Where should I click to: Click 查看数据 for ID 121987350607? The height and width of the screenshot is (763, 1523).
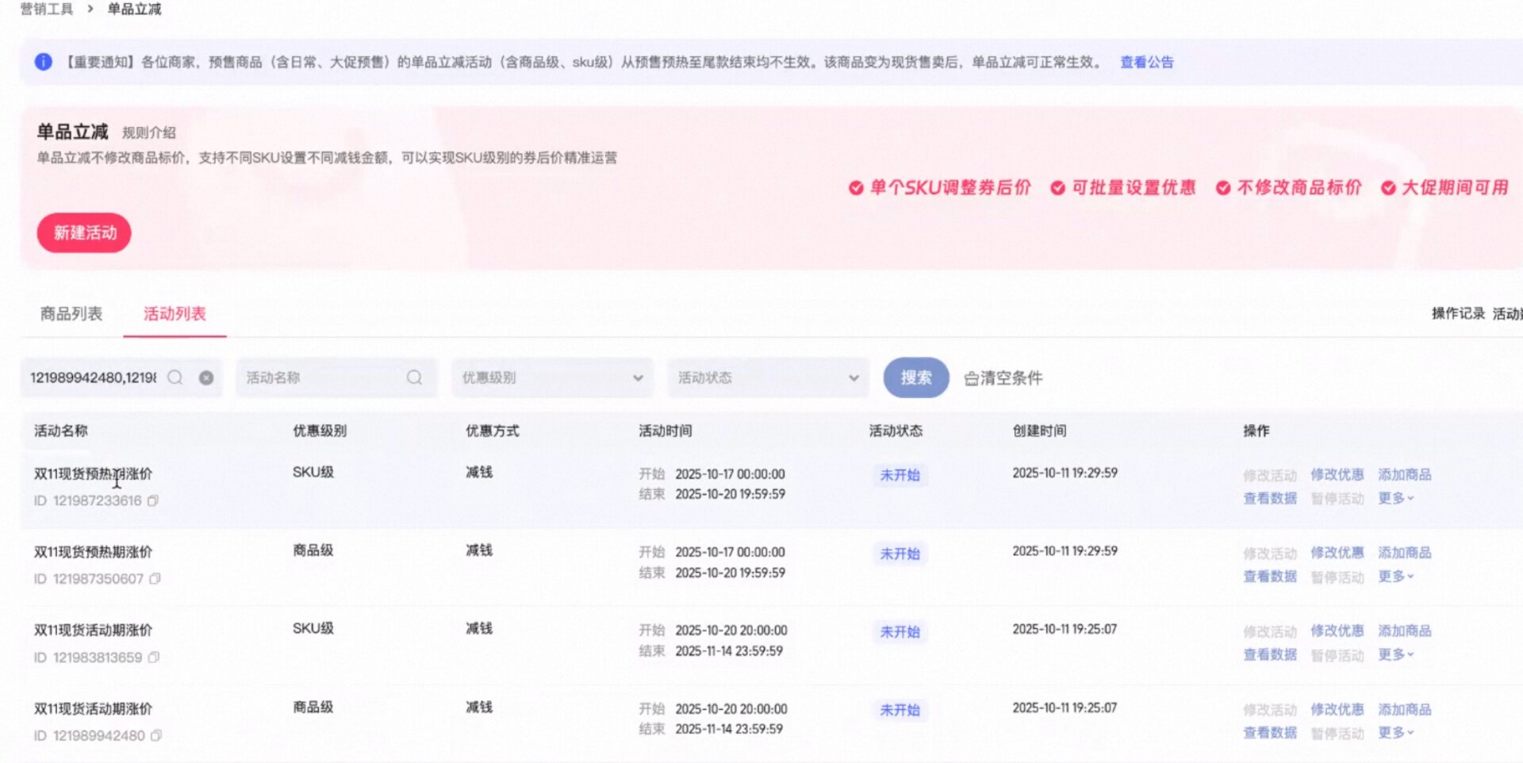(1270, 576)
